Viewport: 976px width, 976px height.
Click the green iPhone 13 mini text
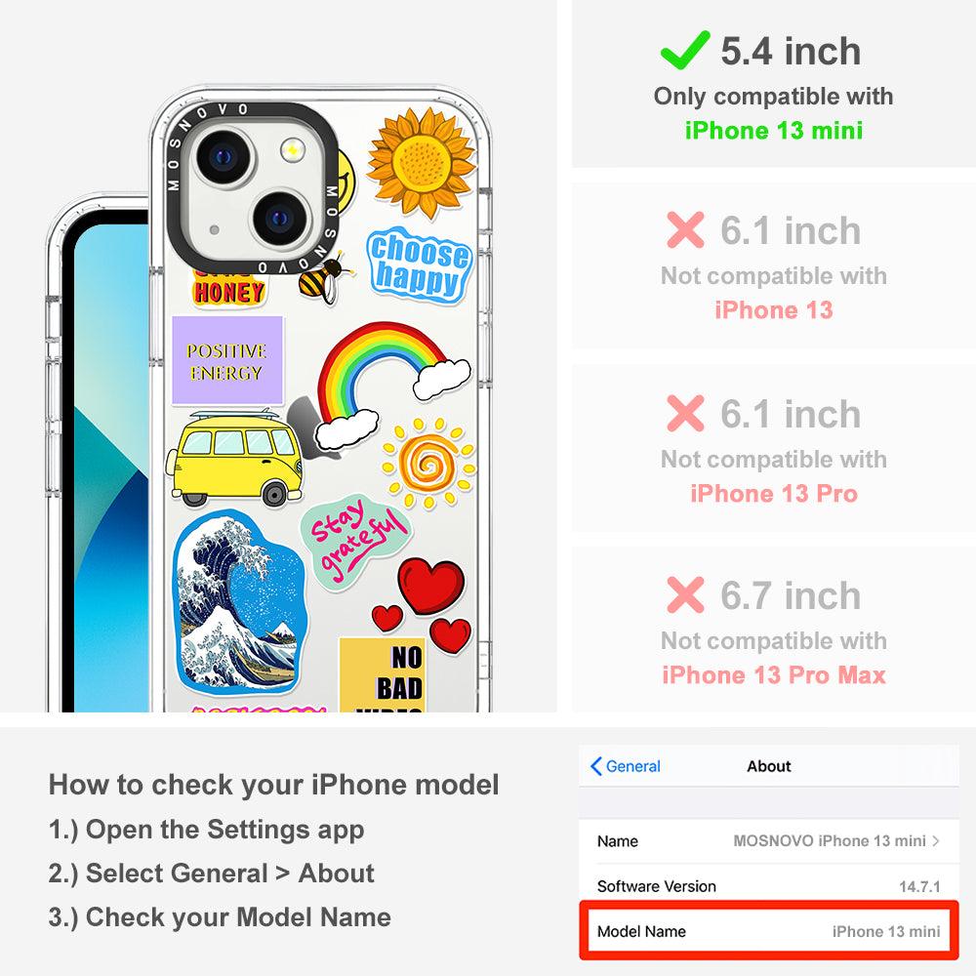coord(774,131)
